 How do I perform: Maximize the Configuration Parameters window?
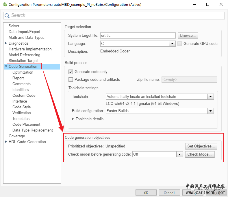pos(208,4)
